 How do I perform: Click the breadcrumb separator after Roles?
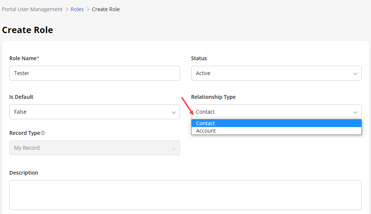click(x=88, y=9)
